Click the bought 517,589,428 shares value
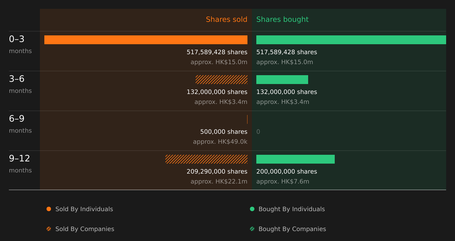The image size is (455, 241). click(287, 52)
